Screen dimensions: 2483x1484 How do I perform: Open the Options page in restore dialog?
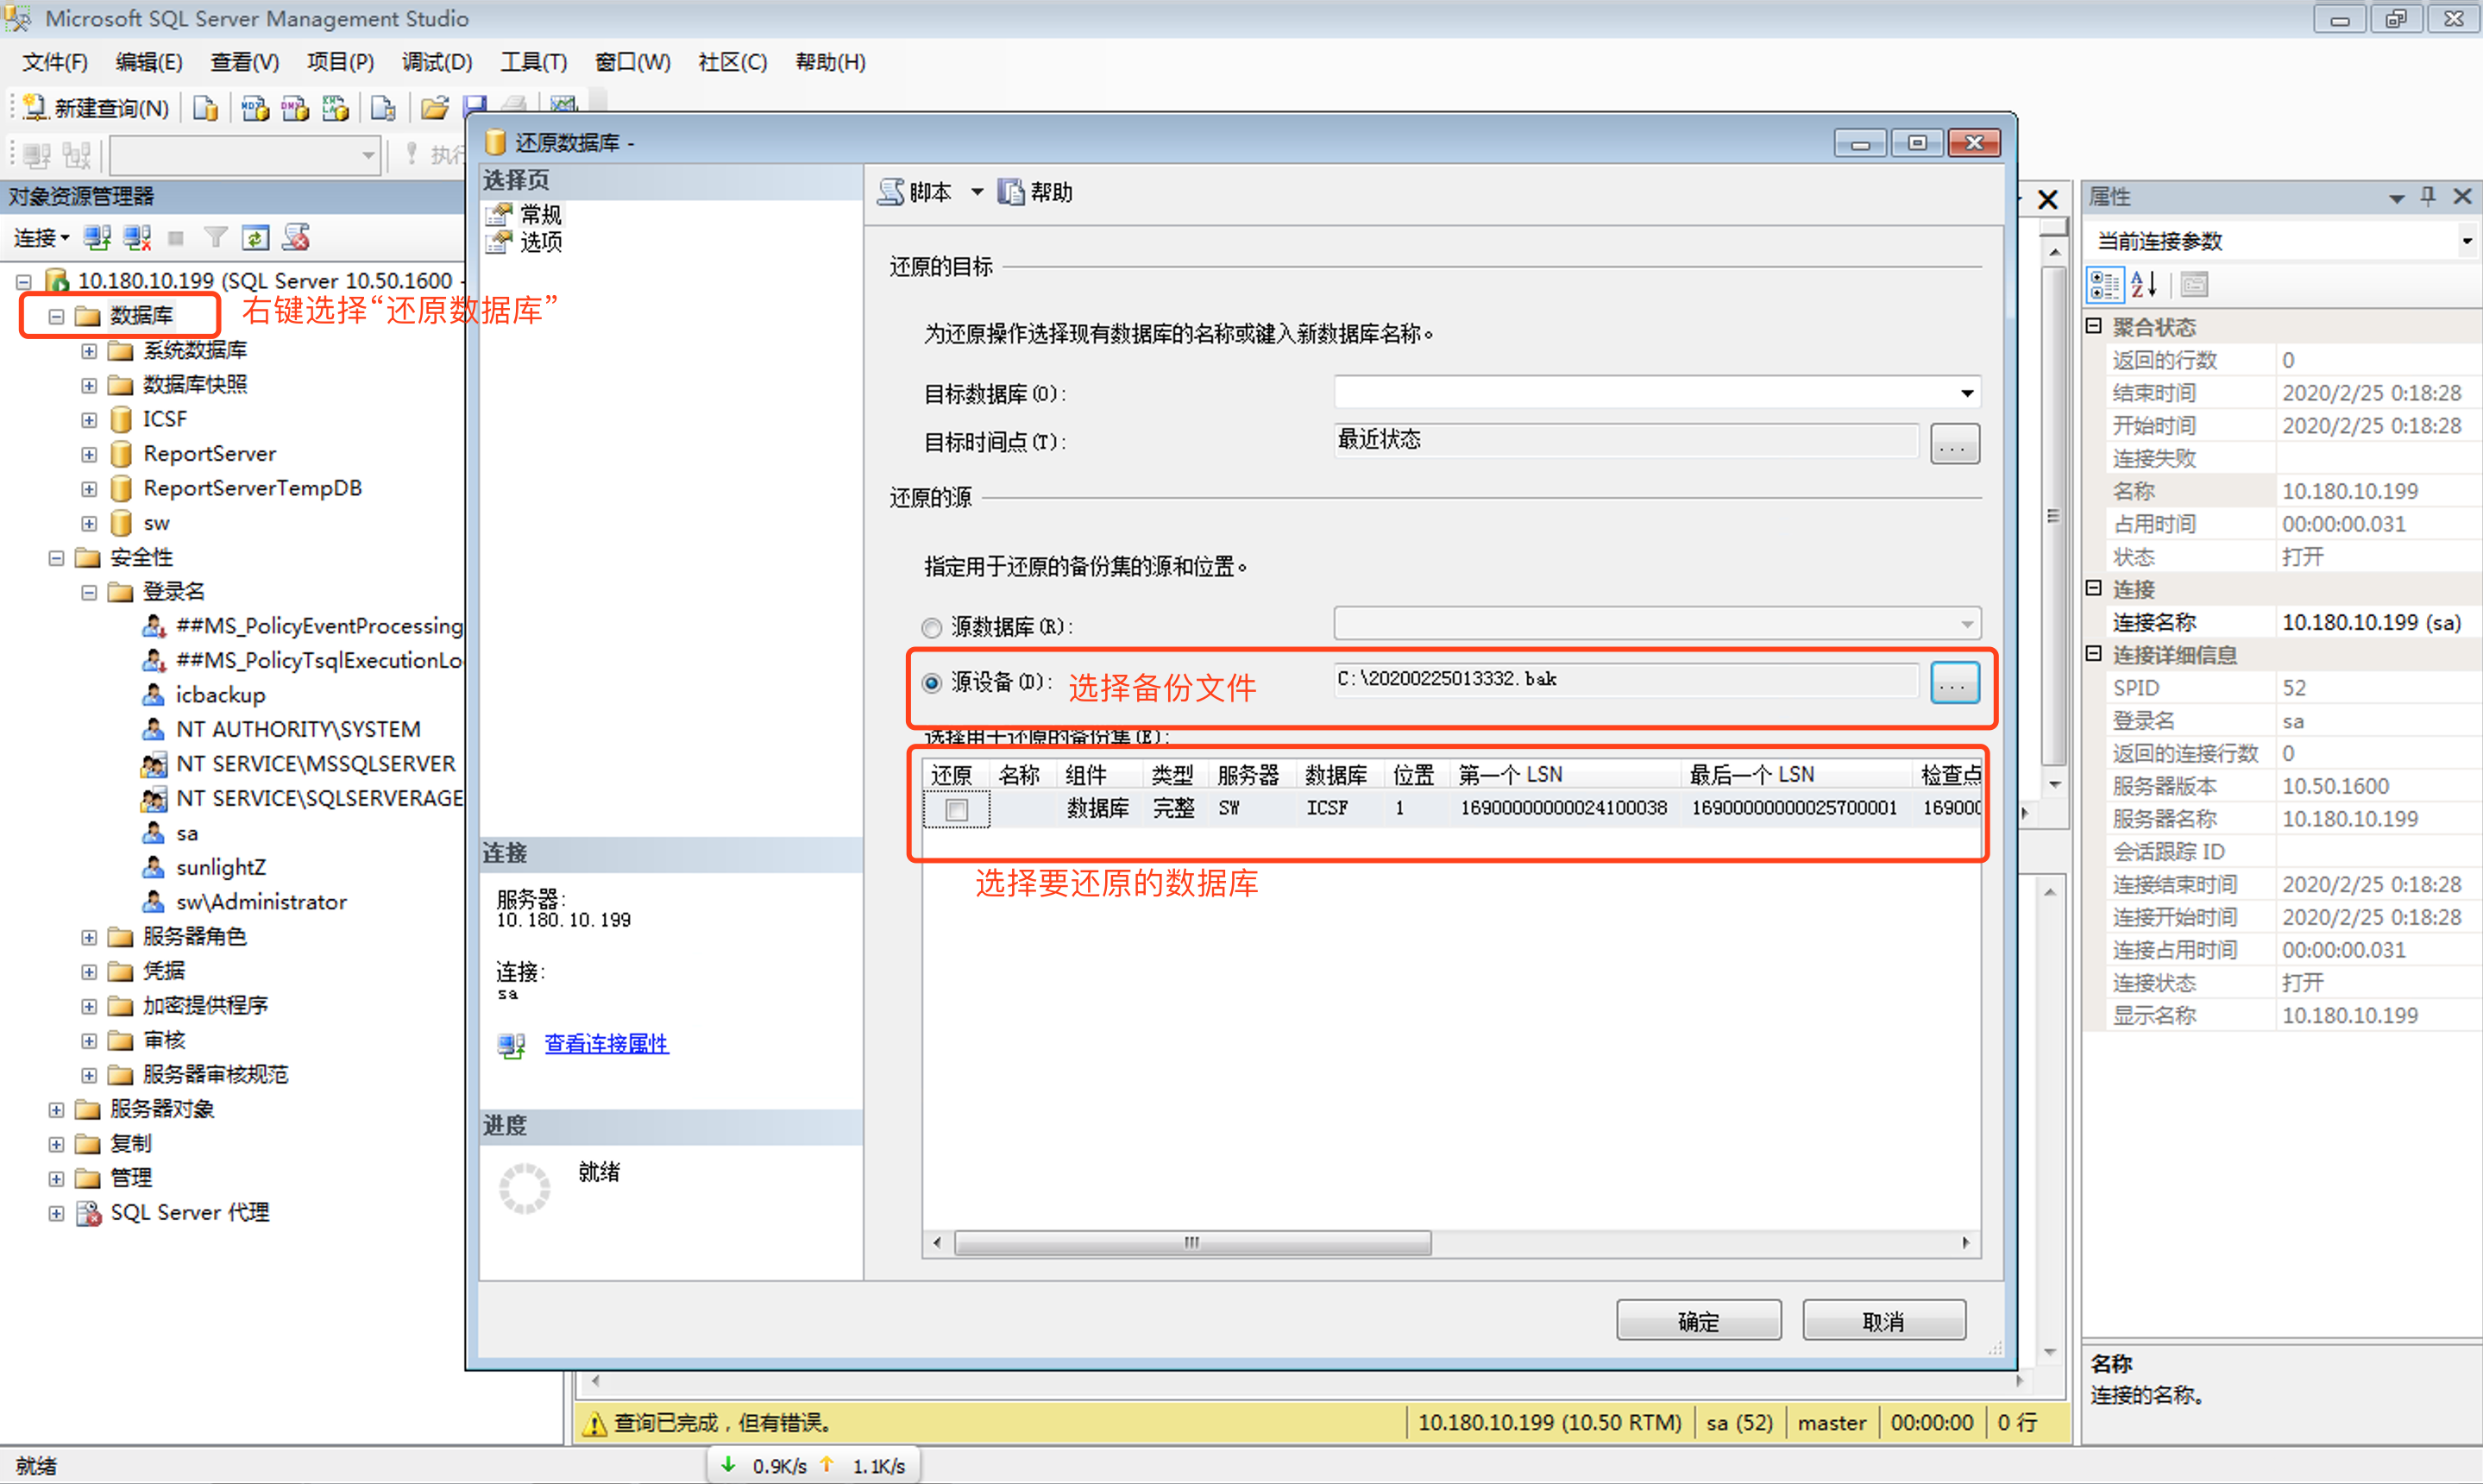pyautogui.click(x=540, y=242)
